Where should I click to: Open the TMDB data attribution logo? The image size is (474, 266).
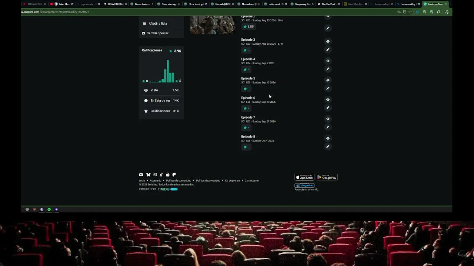168,189
